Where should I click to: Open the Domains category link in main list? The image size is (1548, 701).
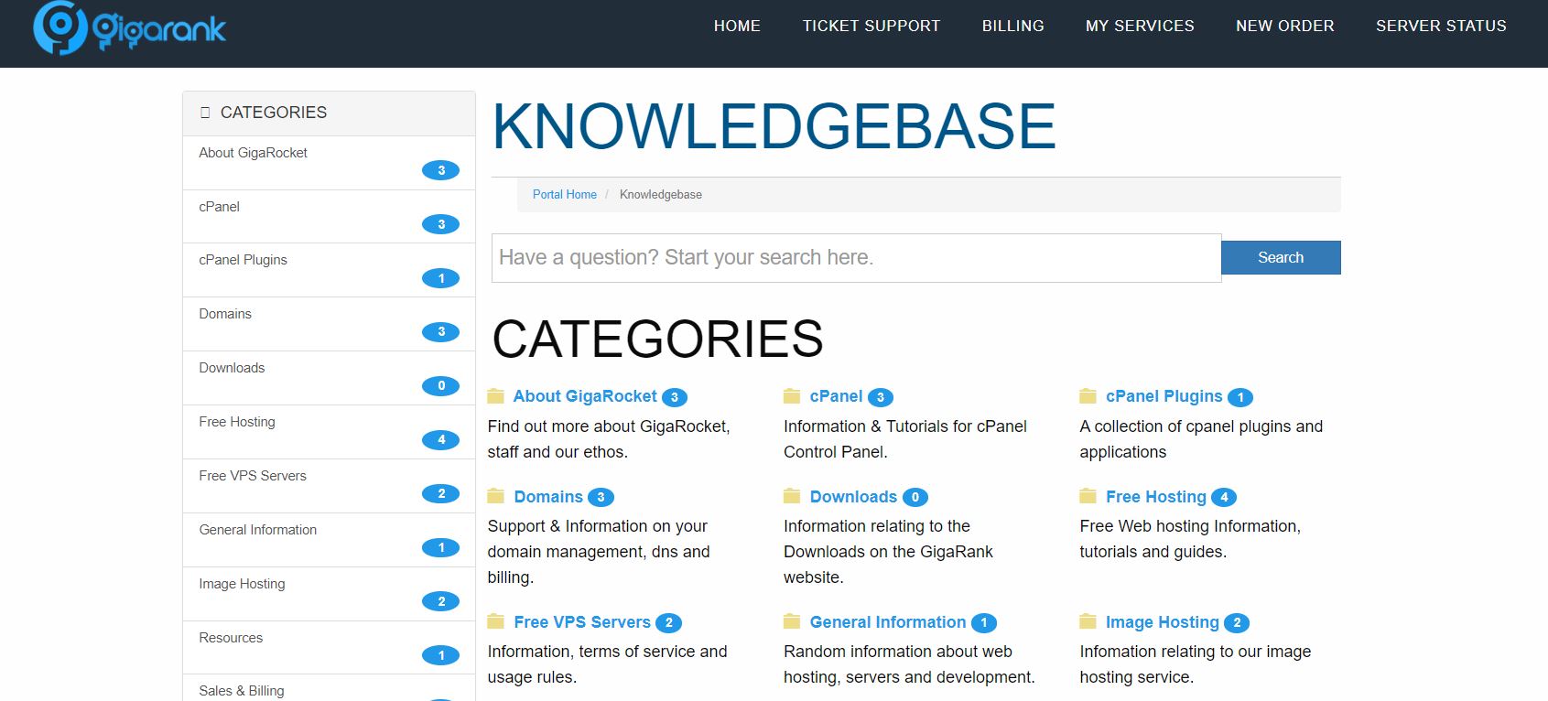click(548, 497)
